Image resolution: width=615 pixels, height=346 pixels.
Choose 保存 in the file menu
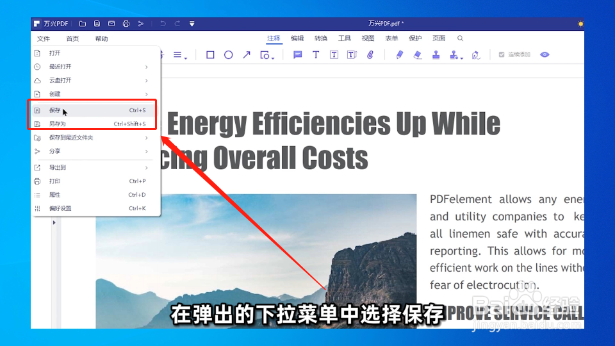coord(95,110)
